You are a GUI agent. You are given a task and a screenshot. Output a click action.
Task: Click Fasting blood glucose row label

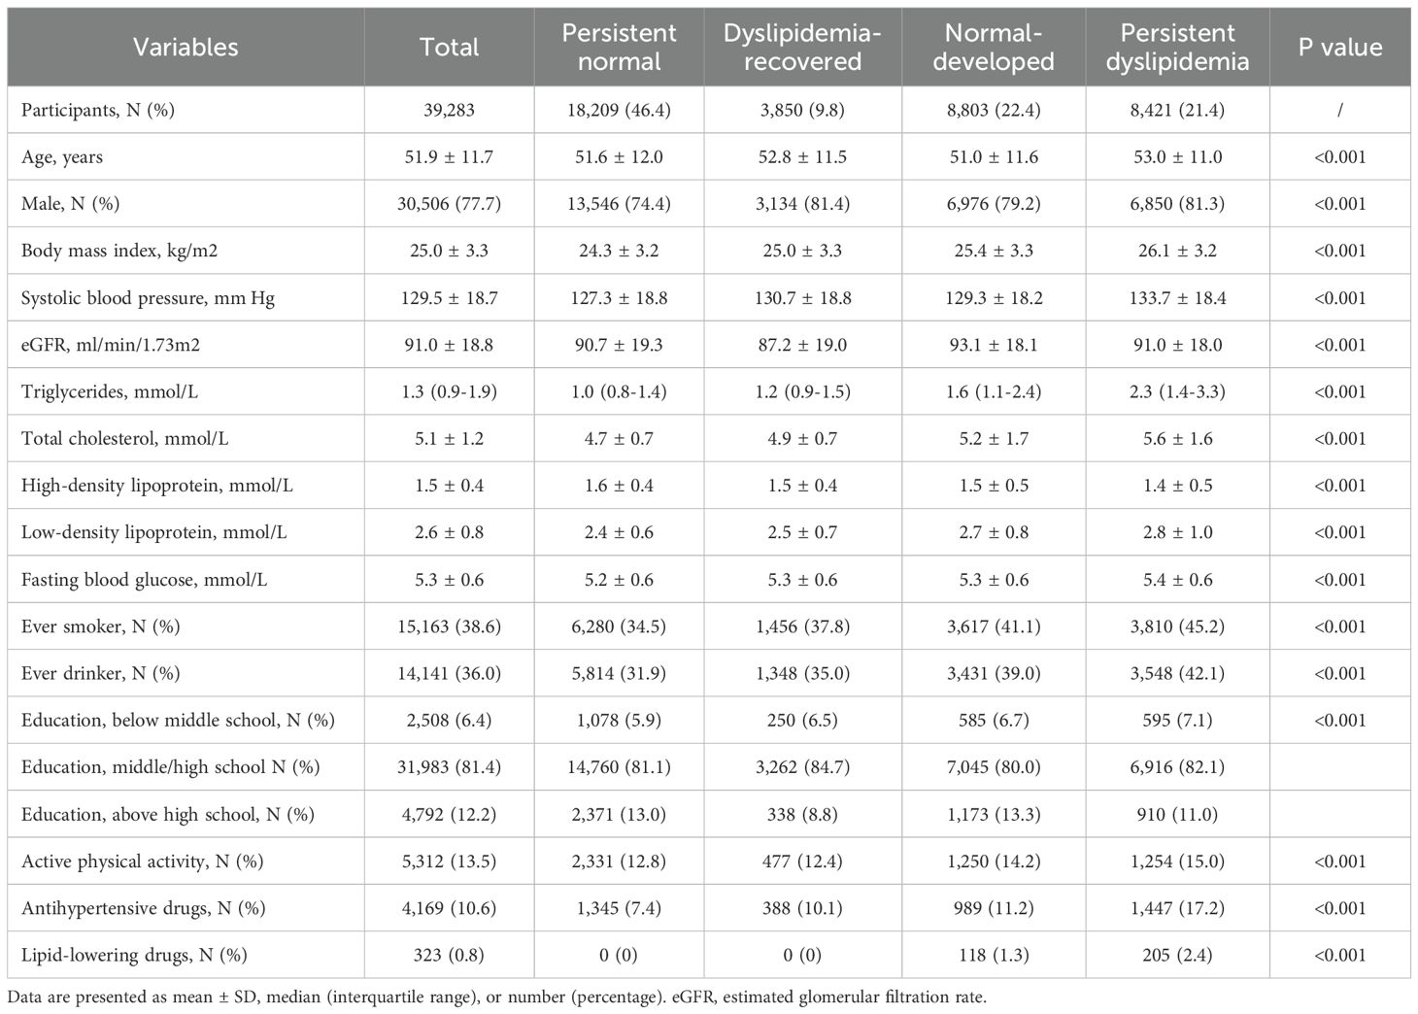coord(145,580)
